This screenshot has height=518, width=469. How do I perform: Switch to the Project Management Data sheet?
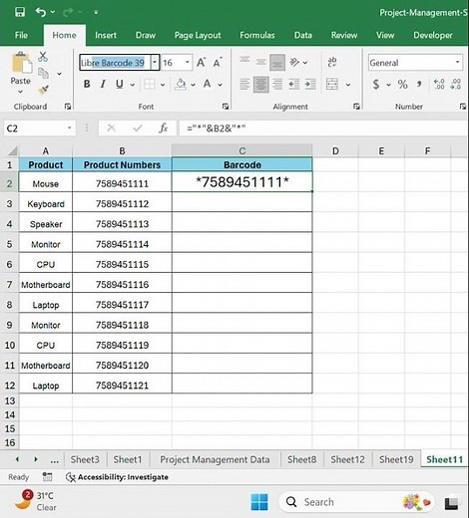click(x=215, y=459)
